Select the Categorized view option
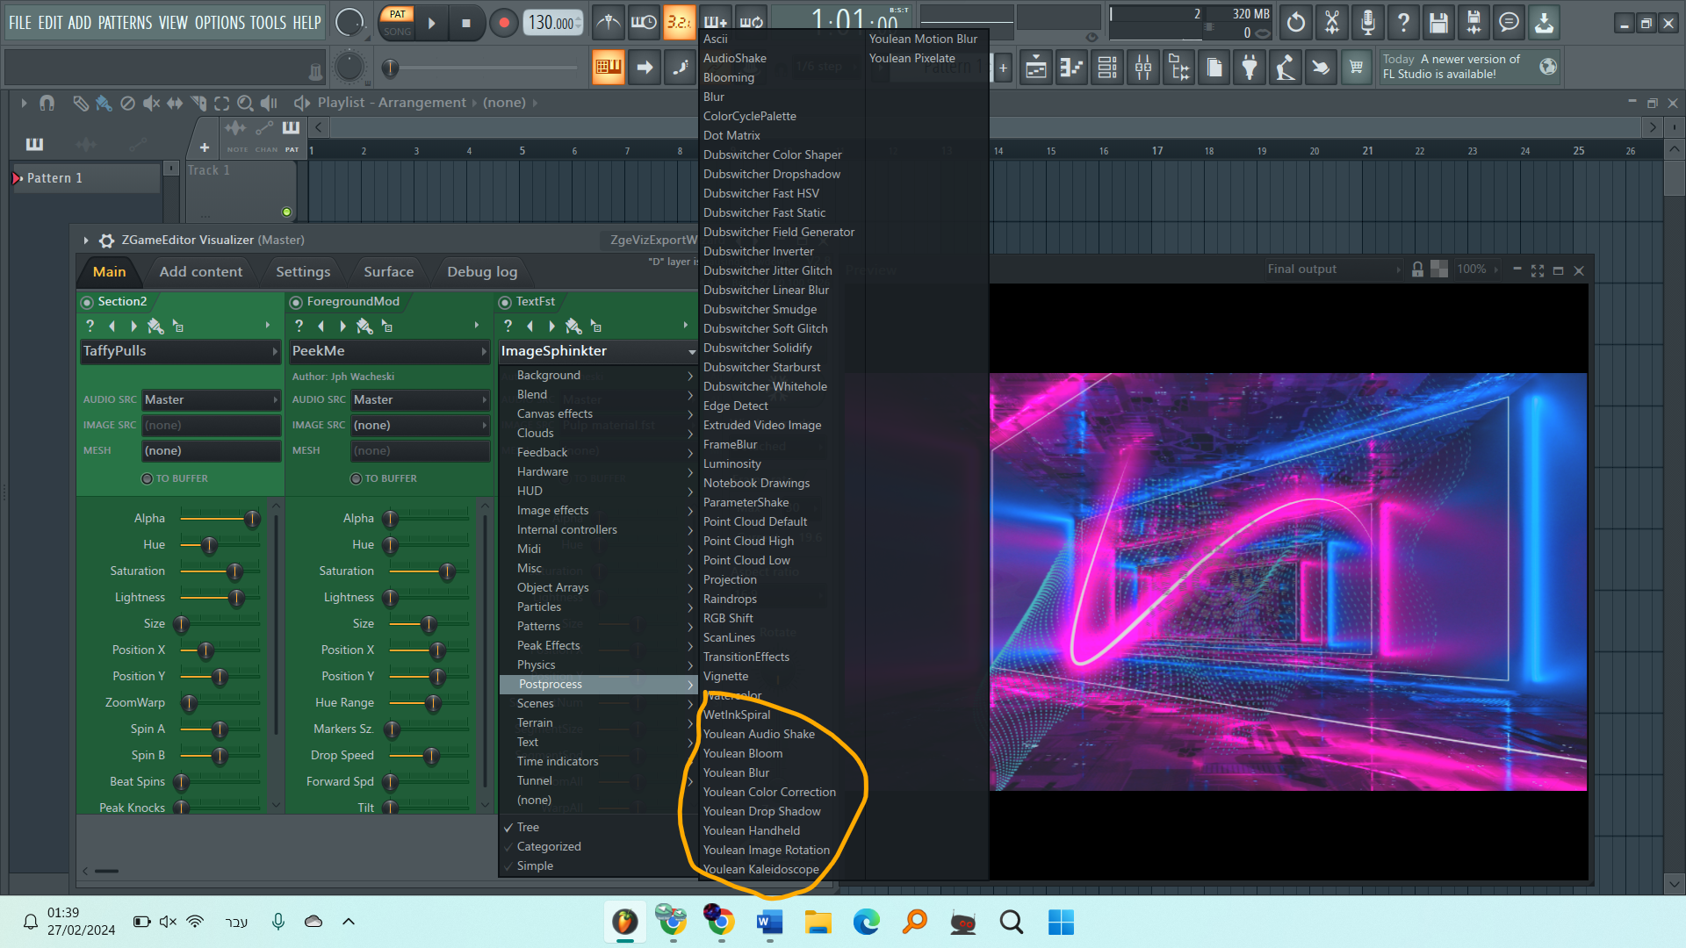 (549, 847)
